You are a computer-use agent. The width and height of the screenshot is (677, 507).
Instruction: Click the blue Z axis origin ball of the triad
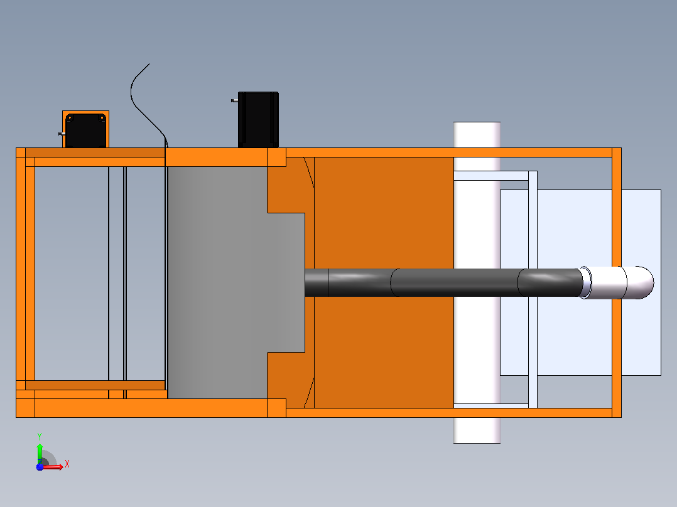click(40, 467)
